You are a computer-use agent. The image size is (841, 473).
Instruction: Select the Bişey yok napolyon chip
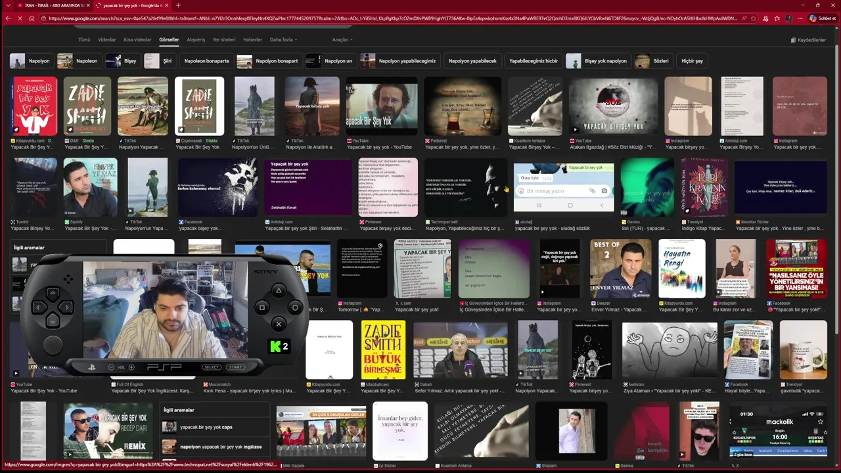coord(598,61)
